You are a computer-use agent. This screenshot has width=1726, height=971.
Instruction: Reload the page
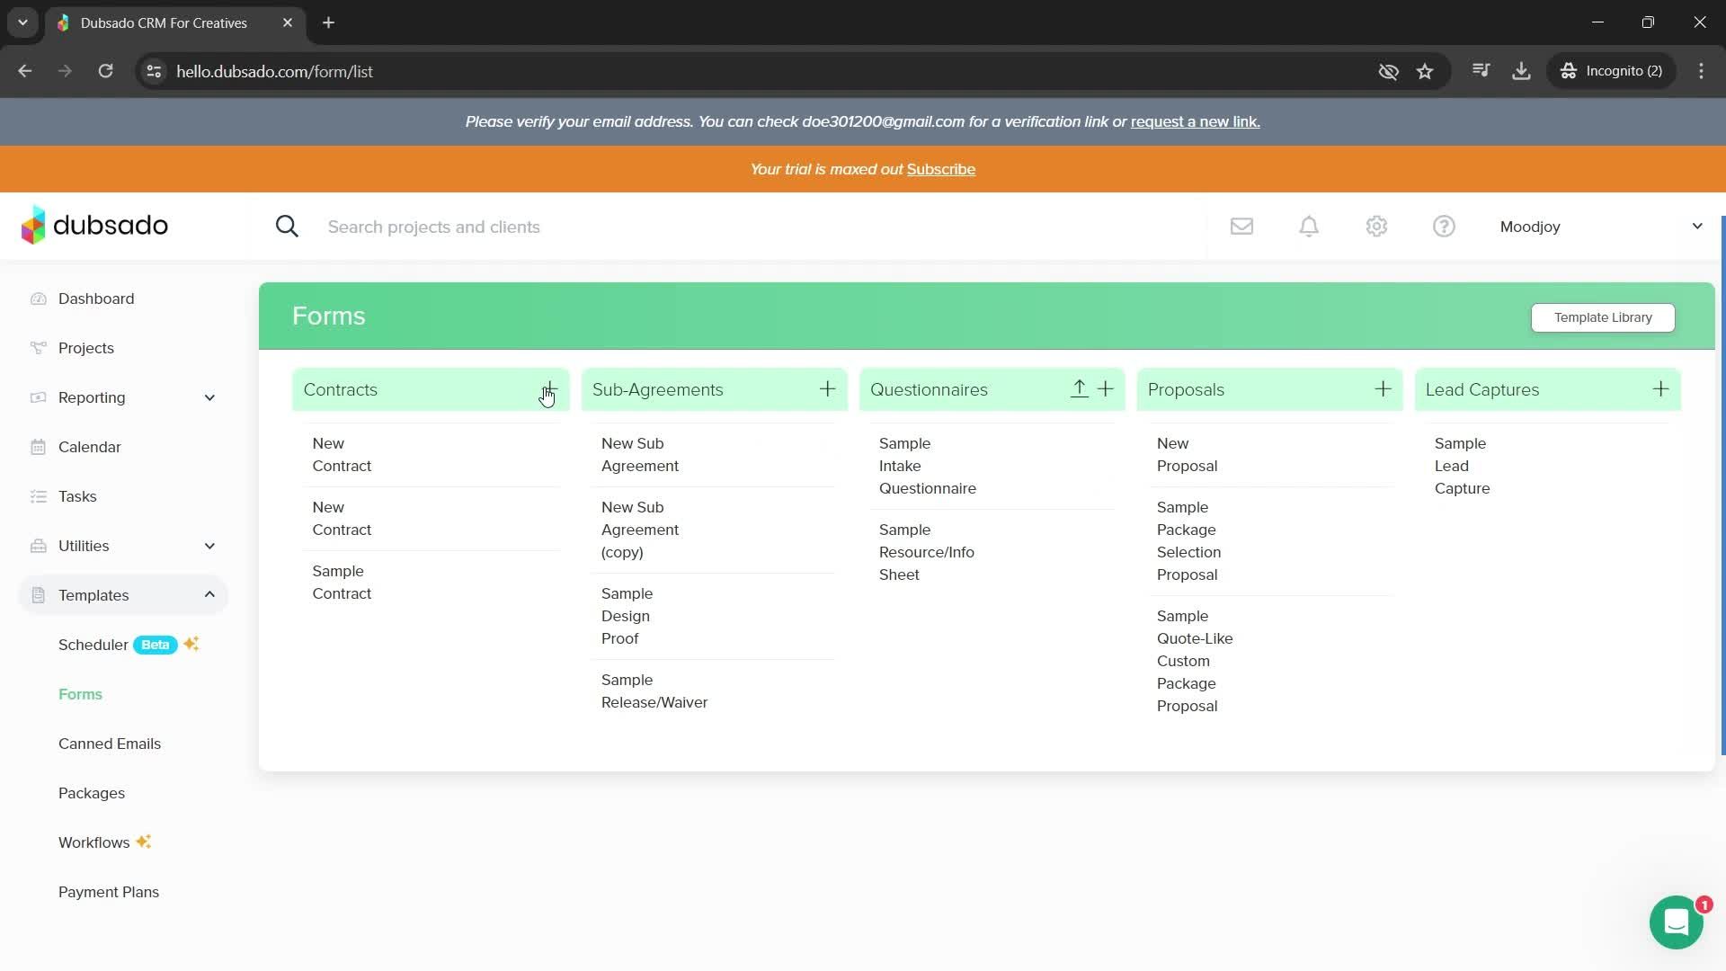[105, 71]
